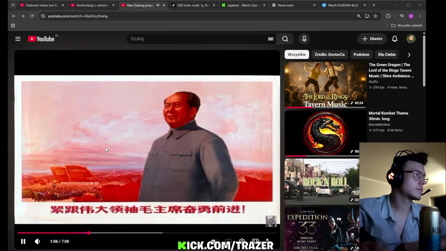This screenshot has height=251, width=446.
Task: Go forward in browser history
Action: pyautogui.click(x=23, y=16)
